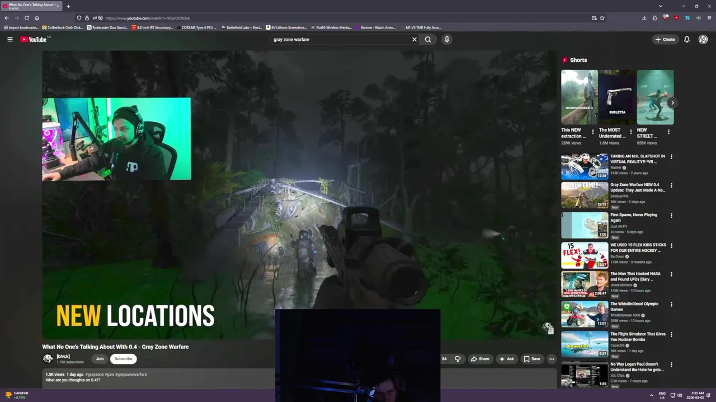The height and width of the screenshot is (402, 716).
Task: Open a new browser tab
Action: 68,6
